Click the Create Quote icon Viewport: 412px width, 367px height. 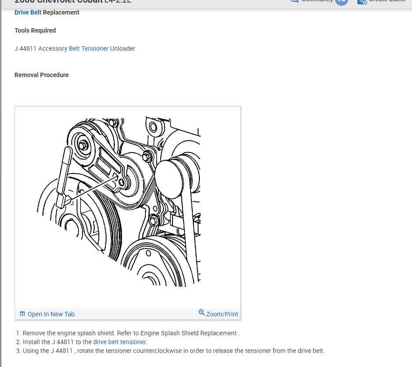[x=362, y=2]
